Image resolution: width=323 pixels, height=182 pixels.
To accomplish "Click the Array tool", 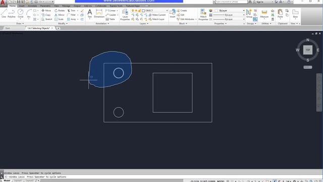I will (x=72, y=19).
